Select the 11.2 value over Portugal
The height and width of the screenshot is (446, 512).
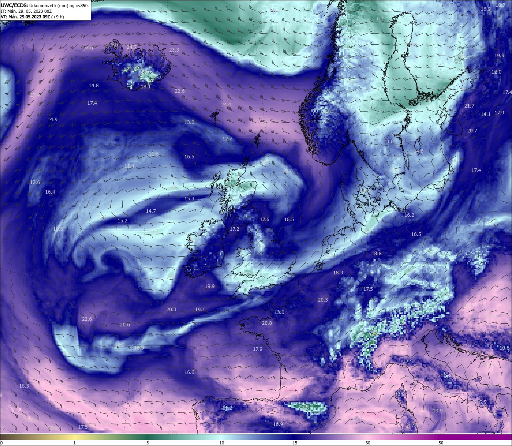click(227, 408)
